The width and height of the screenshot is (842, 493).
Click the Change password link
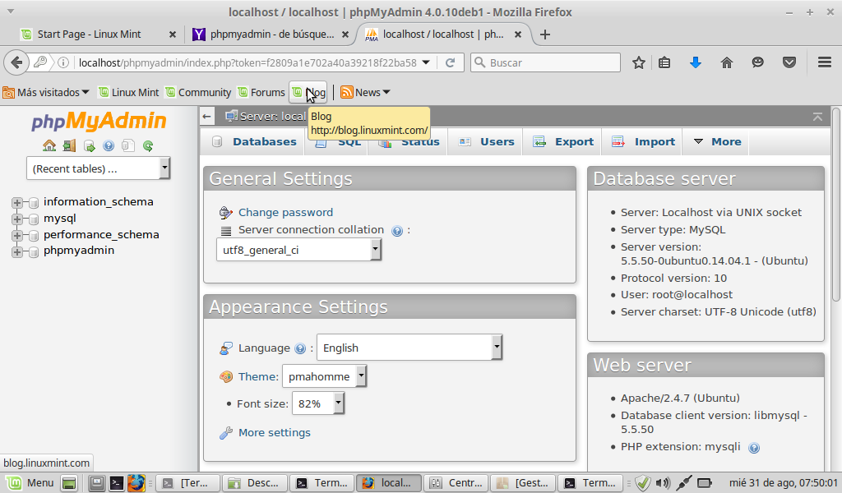tap(285, 212)
